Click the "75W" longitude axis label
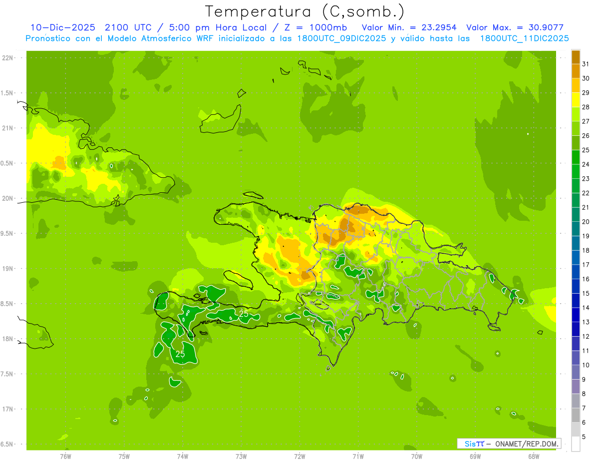Screen dimensions: 599x463 124,457
